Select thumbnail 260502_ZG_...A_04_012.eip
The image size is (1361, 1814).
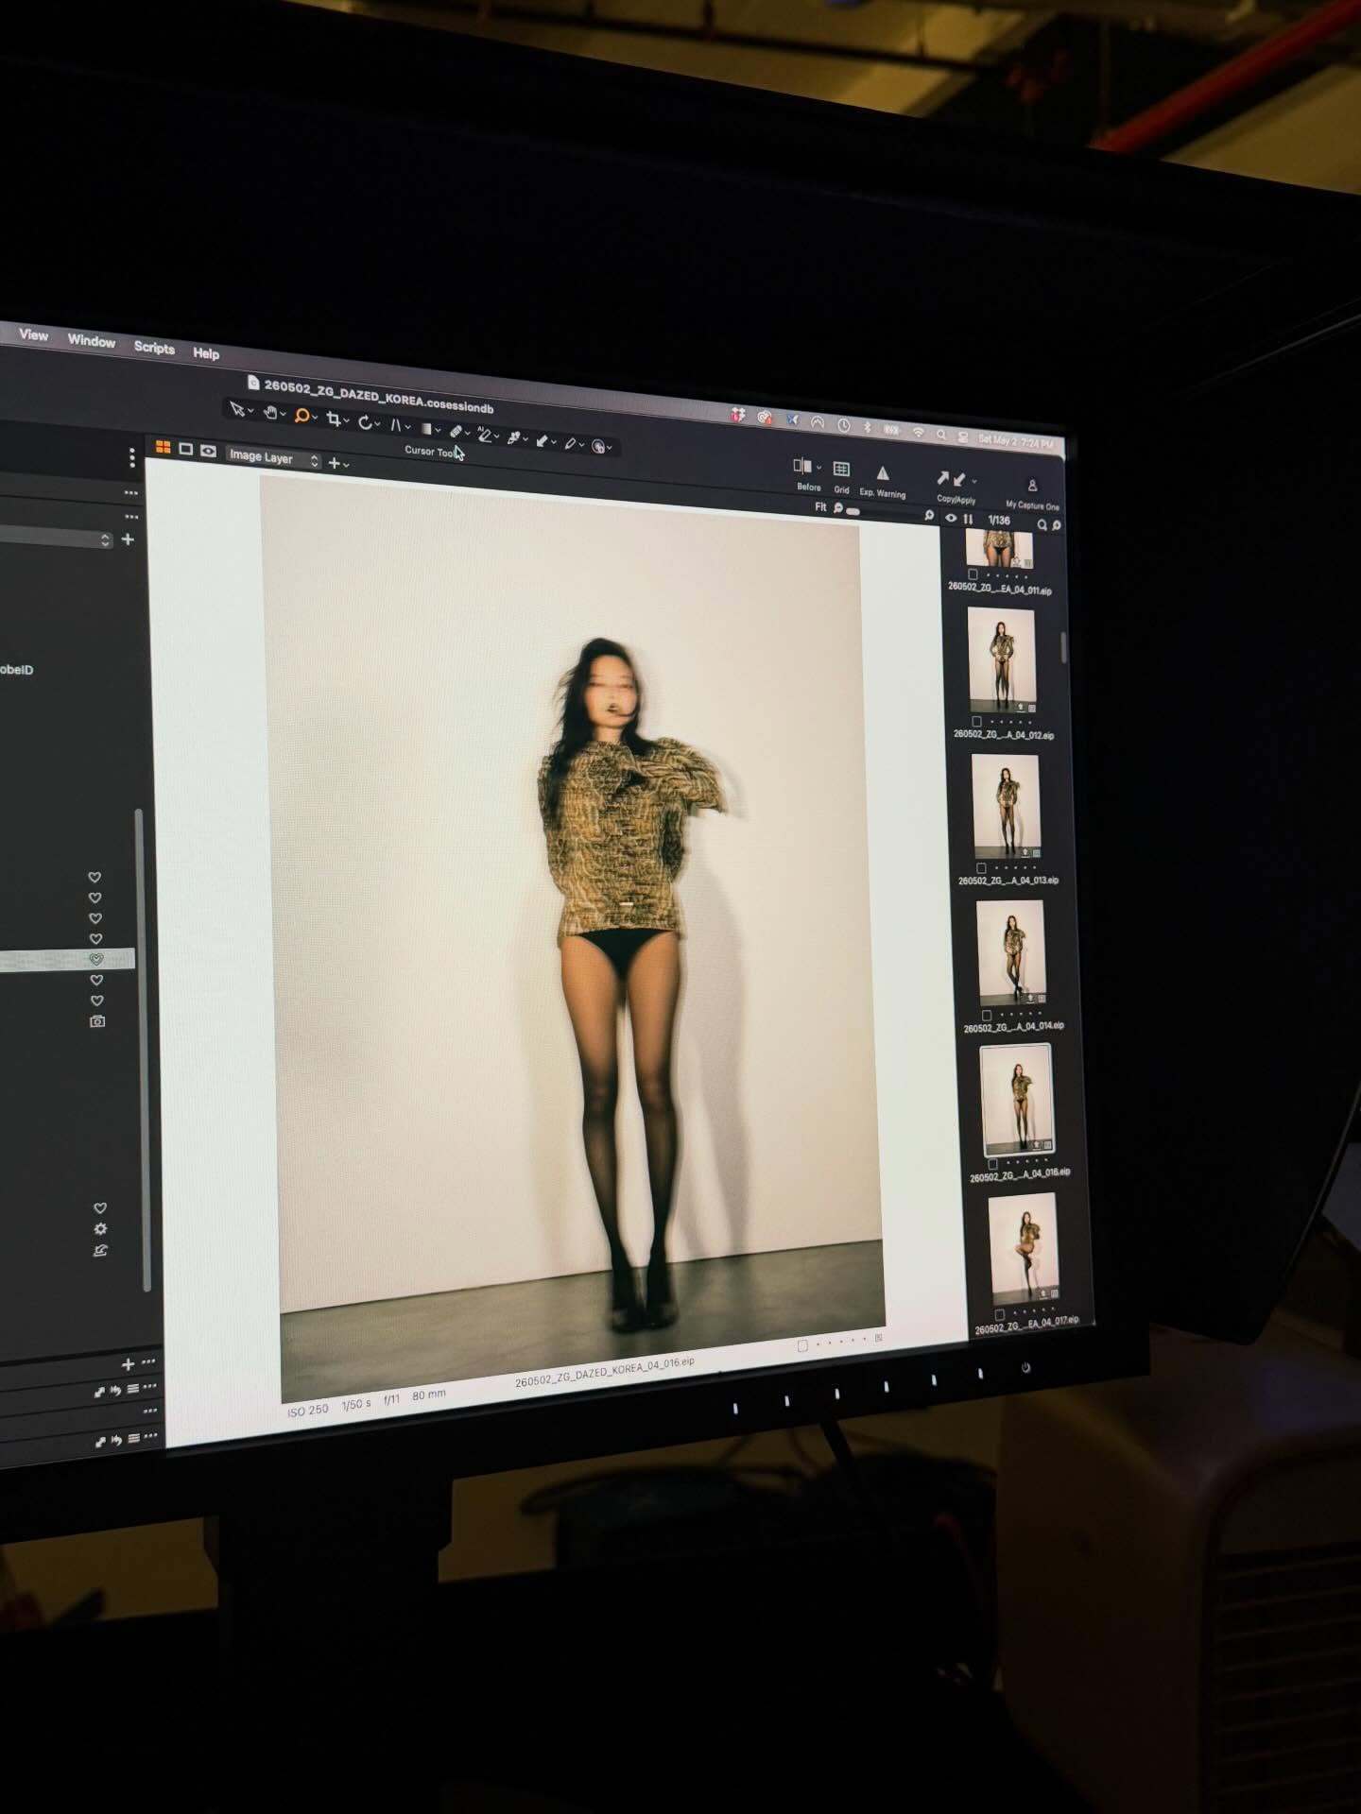point(1002,659)
